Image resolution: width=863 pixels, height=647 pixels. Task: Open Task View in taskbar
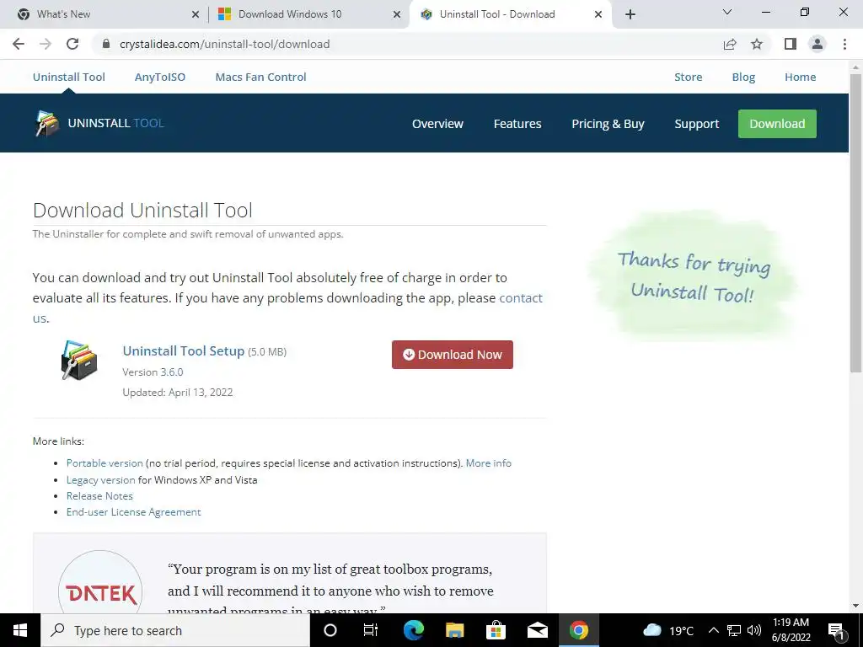[371, 630]
